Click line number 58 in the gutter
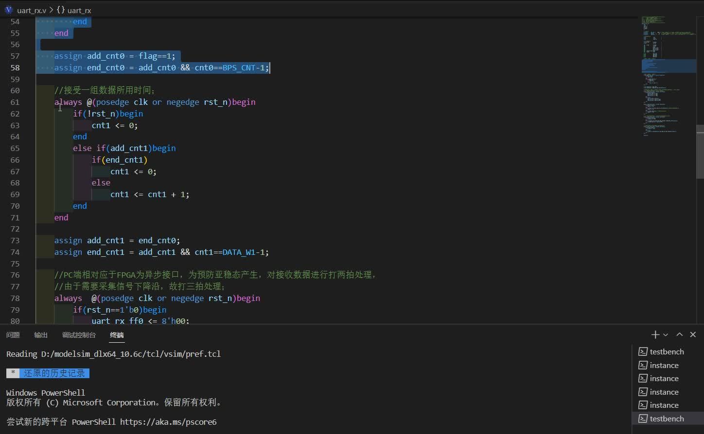 [15, 67]
